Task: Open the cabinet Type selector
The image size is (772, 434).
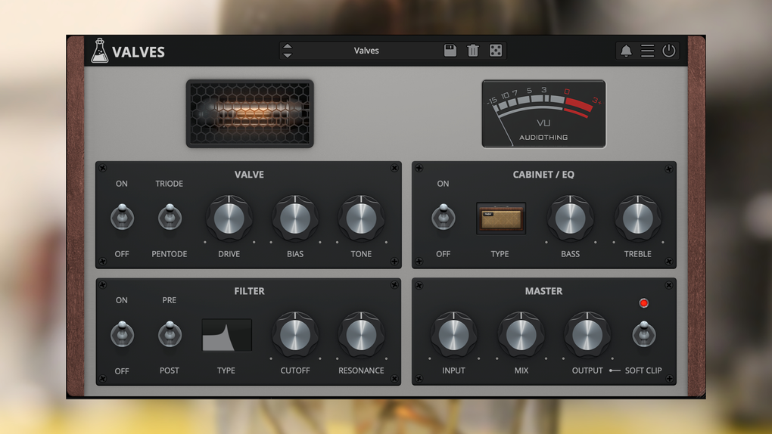Action: (x=501, y=218)
